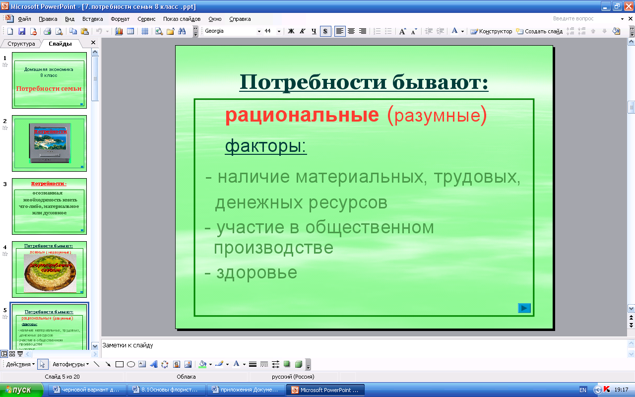
Task: Open the slide sorter view
Action: pyautogui.click(x=12, y=354)
